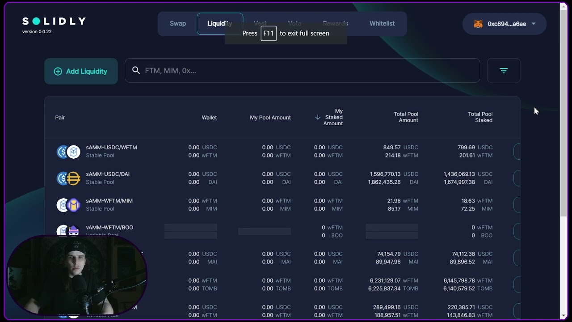Click the 289,499.16 USDC pool value
This screenshot has width=572, height=322.
tap(396, 307)
